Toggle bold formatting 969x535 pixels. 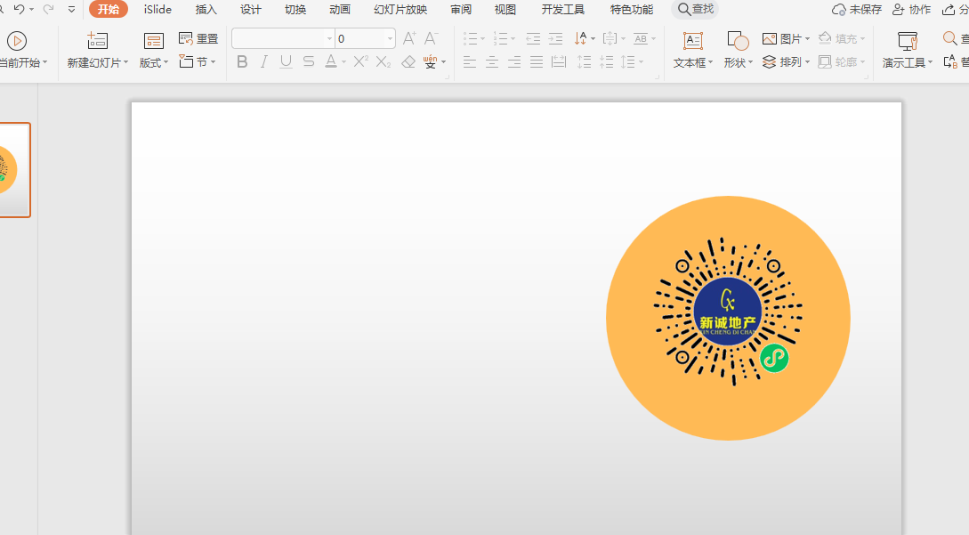point(242,61)
